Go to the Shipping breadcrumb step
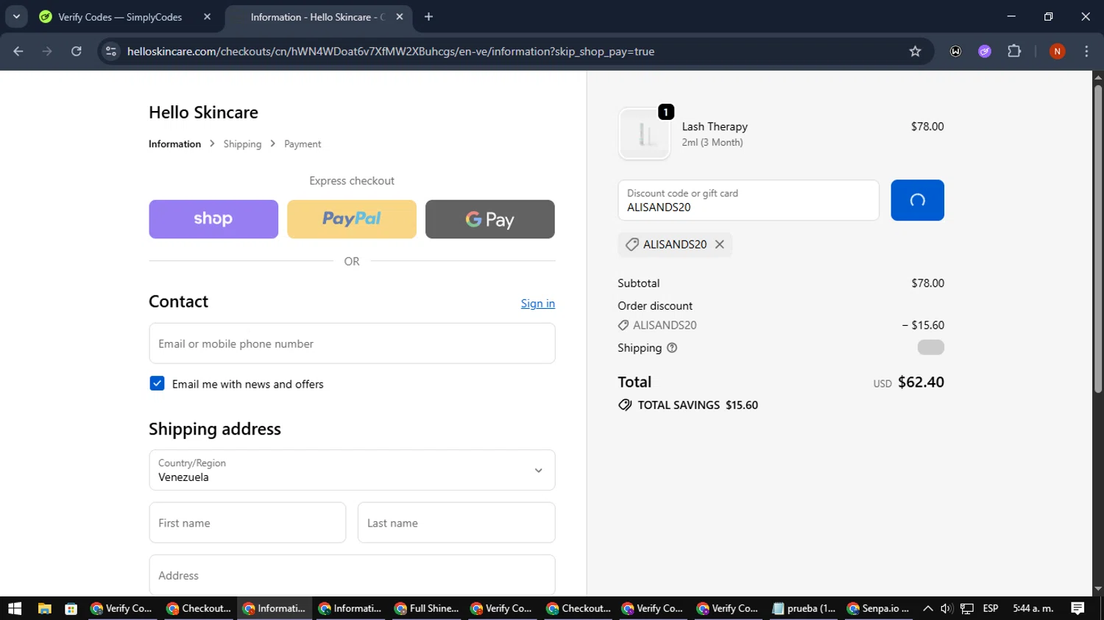Screen dimensions: 1104x620 242,144
